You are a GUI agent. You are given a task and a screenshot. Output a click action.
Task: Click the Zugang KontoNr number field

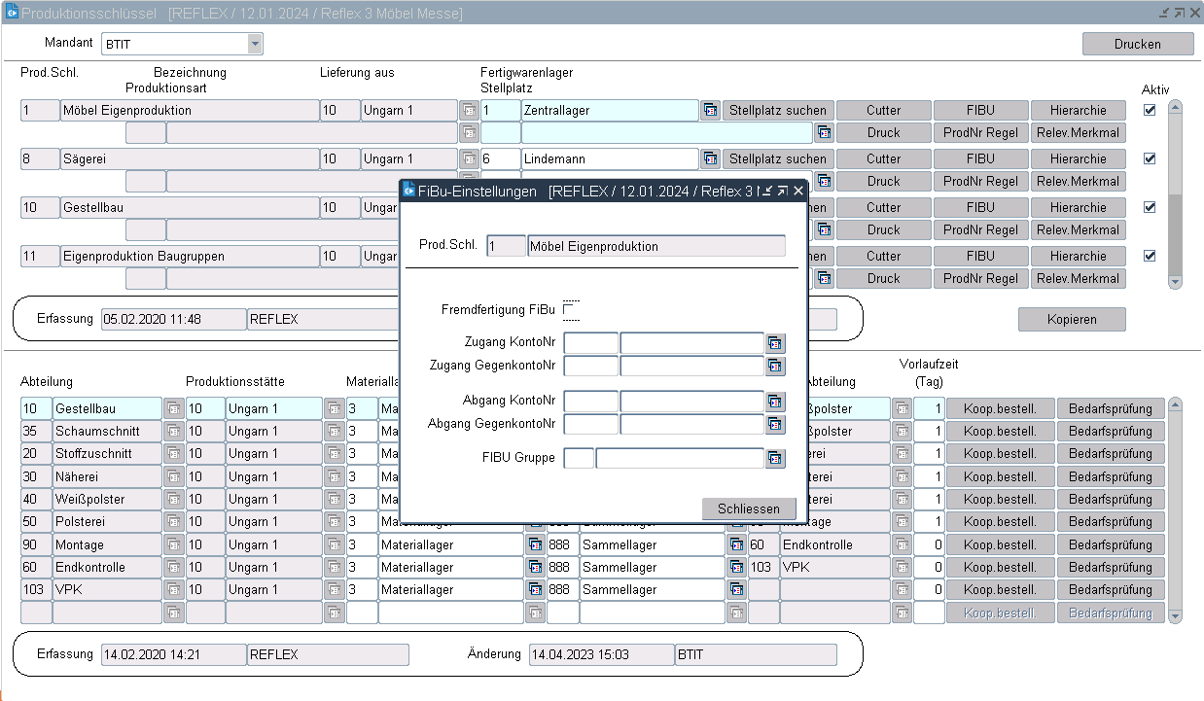tap(590, 343)
